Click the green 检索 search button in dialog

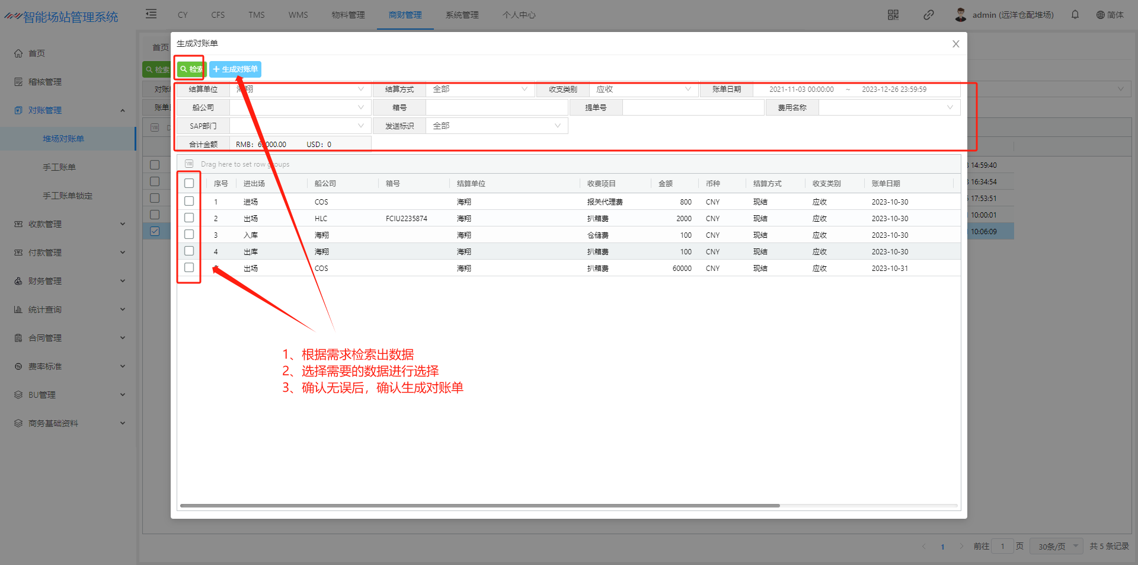(x=191, y=69)
